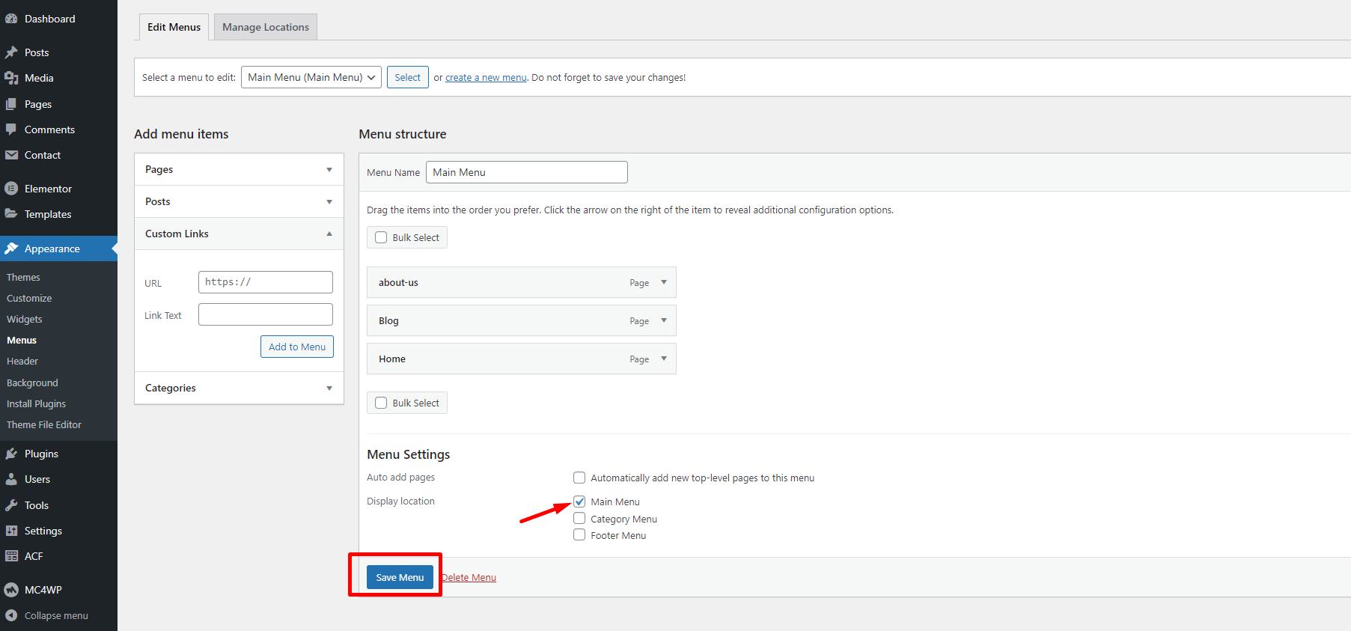Enable automatically add new top-level pages
This screenshot has height=631, width=1351.
coord(579,478)
